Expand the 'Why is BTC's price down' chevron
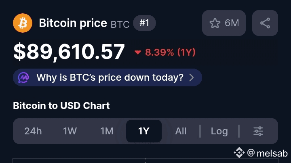The image size is (291, 163). [x=192, y=77]
